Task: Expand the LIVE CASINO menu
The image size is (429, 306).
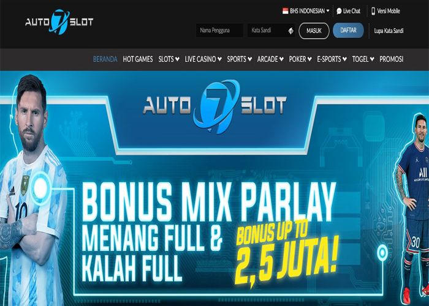Action: [x=203, y=59]
